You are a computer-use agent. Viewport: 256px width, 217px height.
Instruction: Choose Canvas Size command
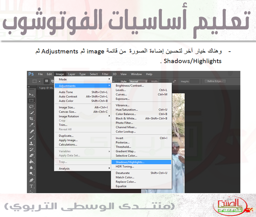[83, 112]
